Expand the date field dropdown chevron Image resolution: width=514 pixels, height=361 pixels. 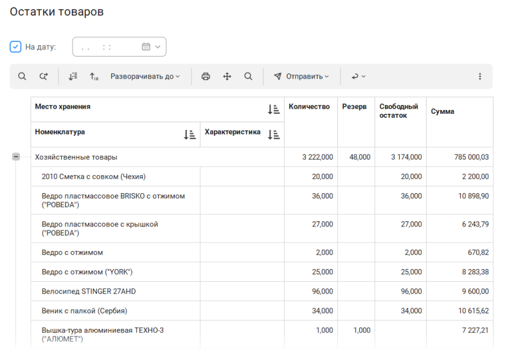tap(158, 47)
